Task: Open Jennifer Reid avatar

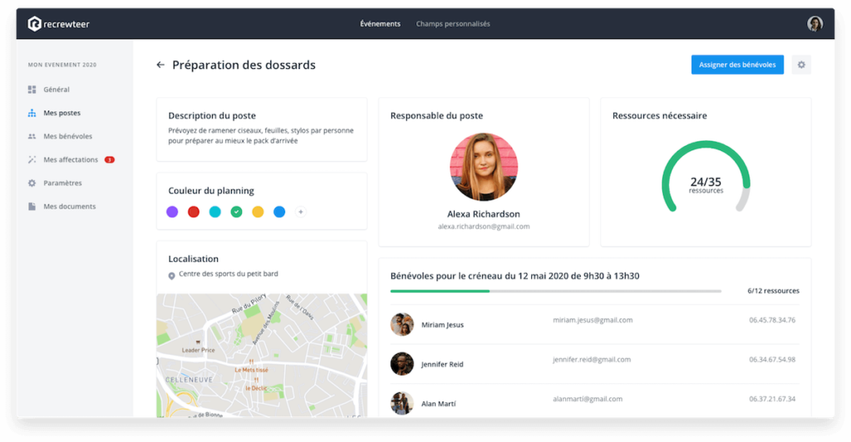Action: pyautogui.click(x=402, y=364)
